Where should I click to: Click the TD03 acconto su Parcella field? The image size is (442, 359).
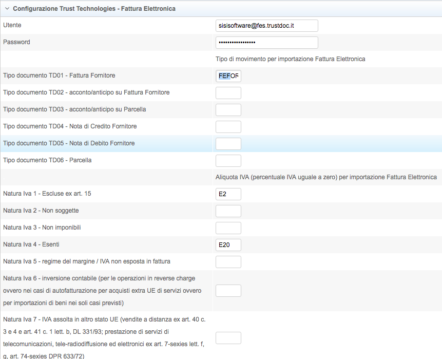228,110
